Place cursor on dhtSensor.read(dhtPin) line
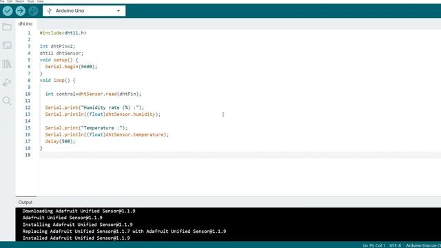This screenshot has width=441, height=248. (93, 94)
